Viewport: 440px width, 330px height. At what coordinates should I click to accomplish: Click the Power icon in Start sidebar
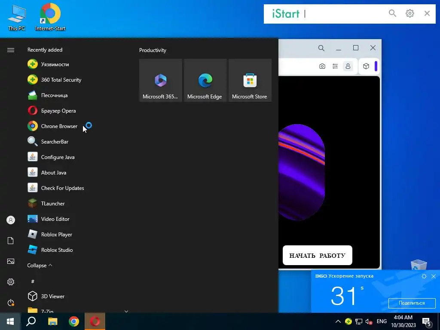pyautogui.click(x=11, y=302)
